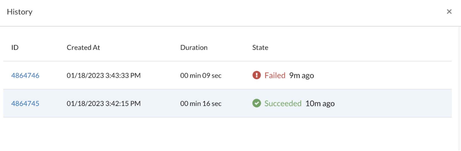The image size is (461, 151).
Task: Click the Duration column header
Action: coord(194,47)
